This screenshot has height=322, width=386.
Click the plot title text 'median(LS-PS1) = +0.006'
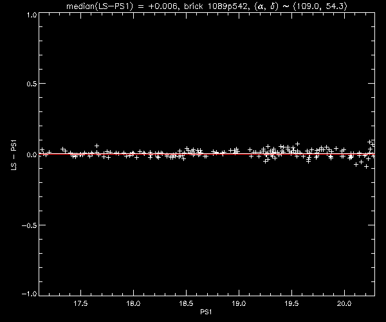(122, 6)
